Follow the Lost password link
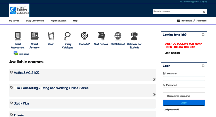216x117 pixels. point(171,110)
